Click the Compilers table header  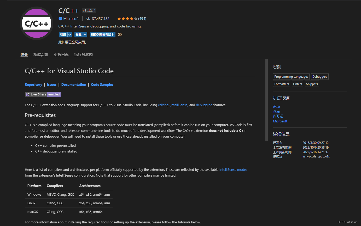pos(55,186)
